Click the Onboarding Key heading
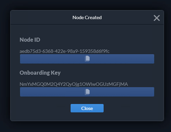 coord(40,73)
